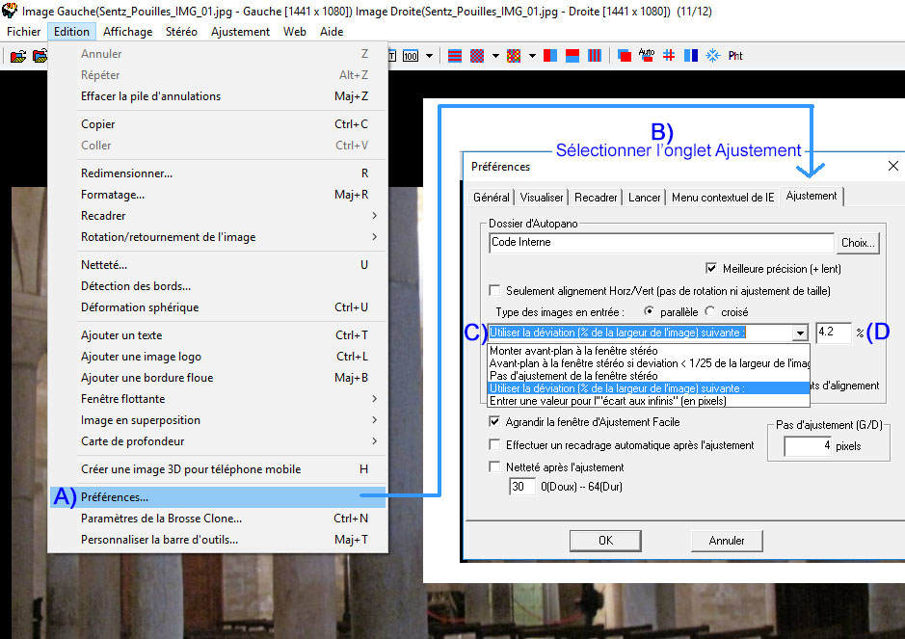Open the Préférences menu entry

tap(115, 497)
